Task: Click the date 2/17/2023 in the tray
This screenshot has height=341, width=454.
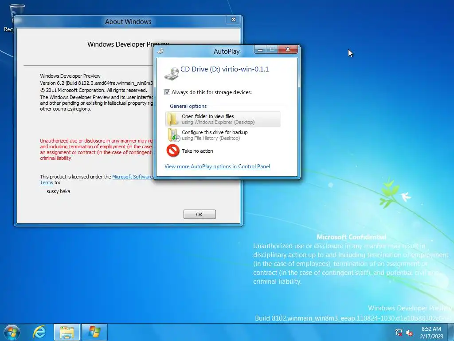Action: coord(431,337)
